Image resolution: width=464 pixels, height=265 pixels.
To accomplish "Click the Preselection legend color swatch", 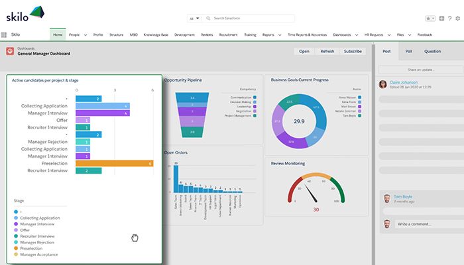I will 16,248.
